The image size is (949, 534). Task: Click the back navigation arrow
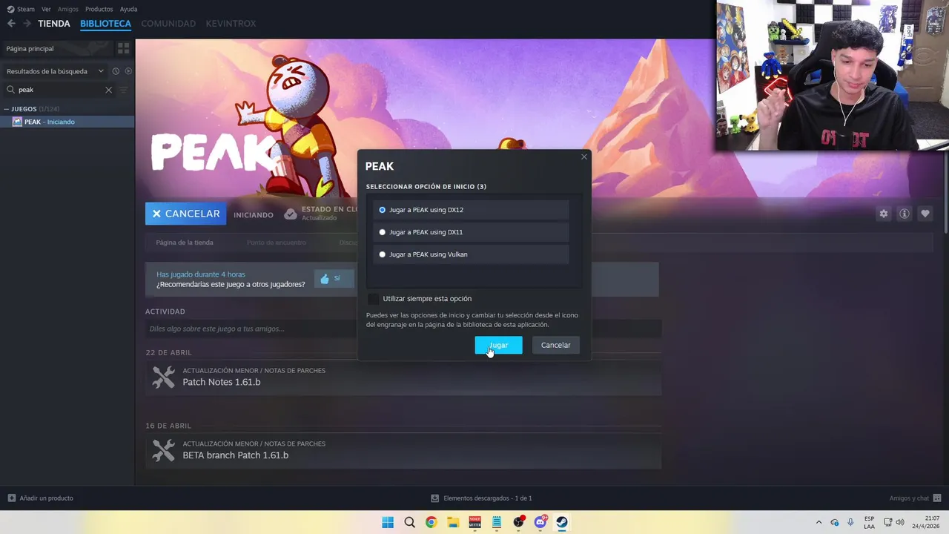(11, 24)
